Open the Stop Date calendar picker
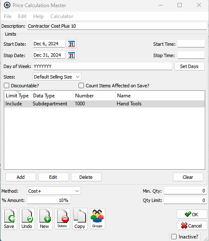Screen dimensions: 209x241 tap(71, 55)
